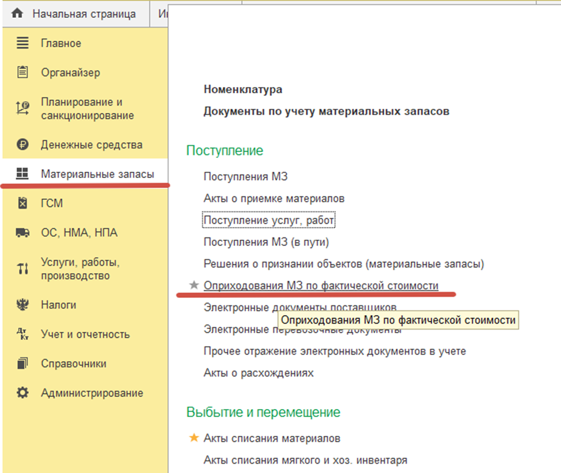Click the ГСМ fuel canister icon
Image resolution: width=561 pixels, height=473 pixels.
[x=22, y=203]
